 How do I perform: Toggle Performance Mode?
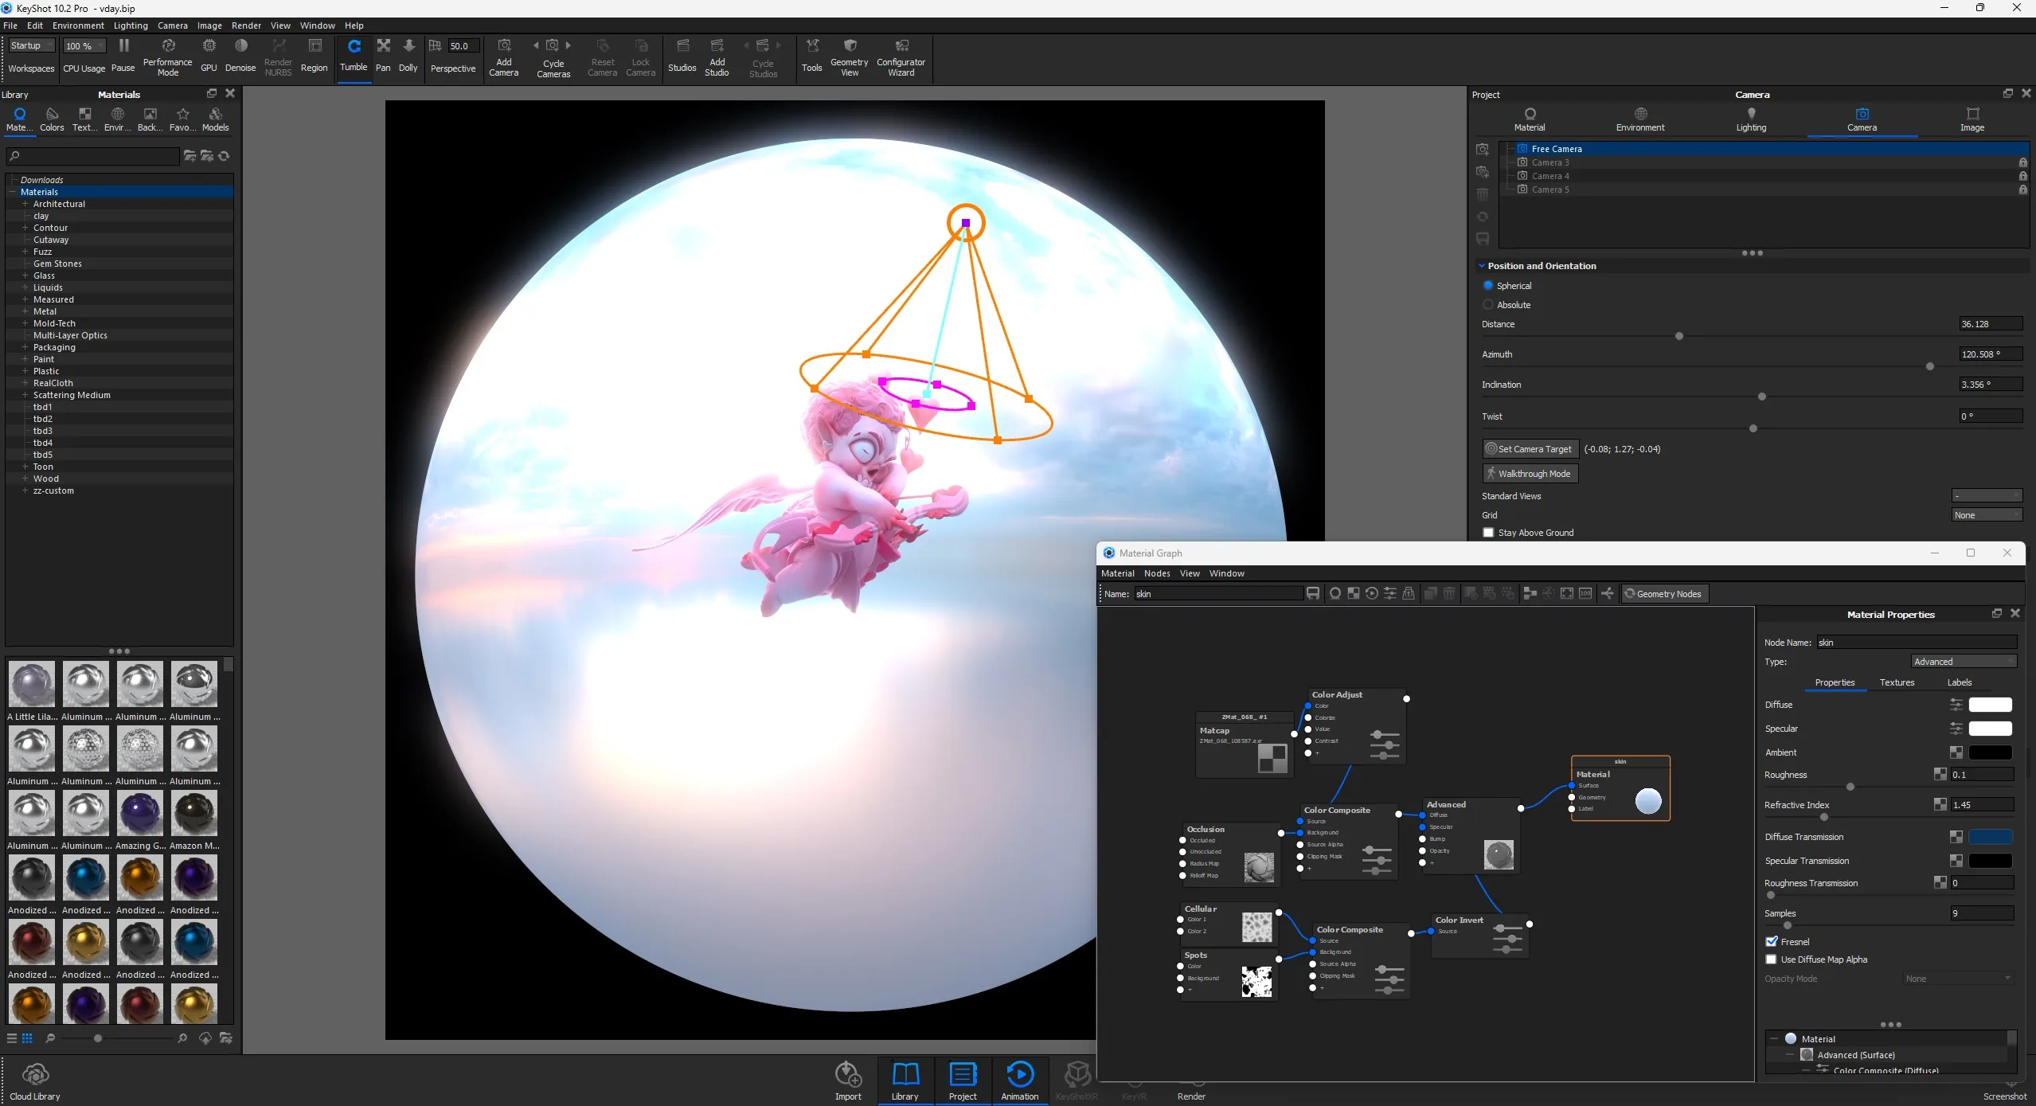pyautogui.click(x=168, y=56)
